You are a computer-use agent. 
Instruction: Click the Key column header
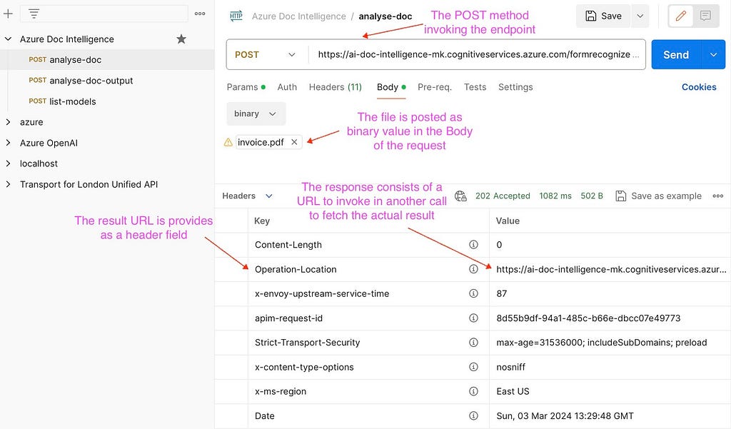coord(262,221)
